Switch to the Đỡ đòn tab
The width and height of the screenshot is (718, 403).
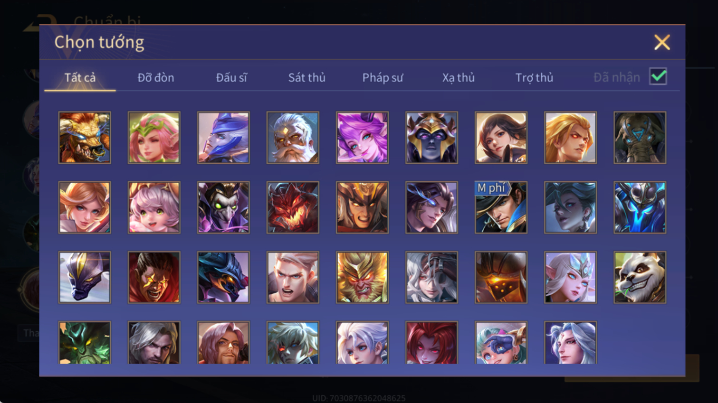[x=156, y=77]
